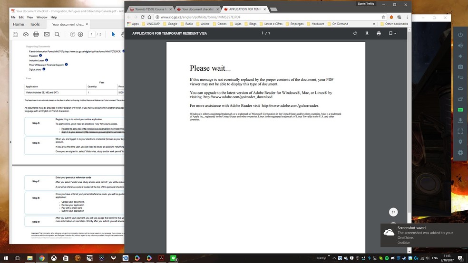Open the Hardware bookmarks folder
468x263 pixels.
pos(315,24)
